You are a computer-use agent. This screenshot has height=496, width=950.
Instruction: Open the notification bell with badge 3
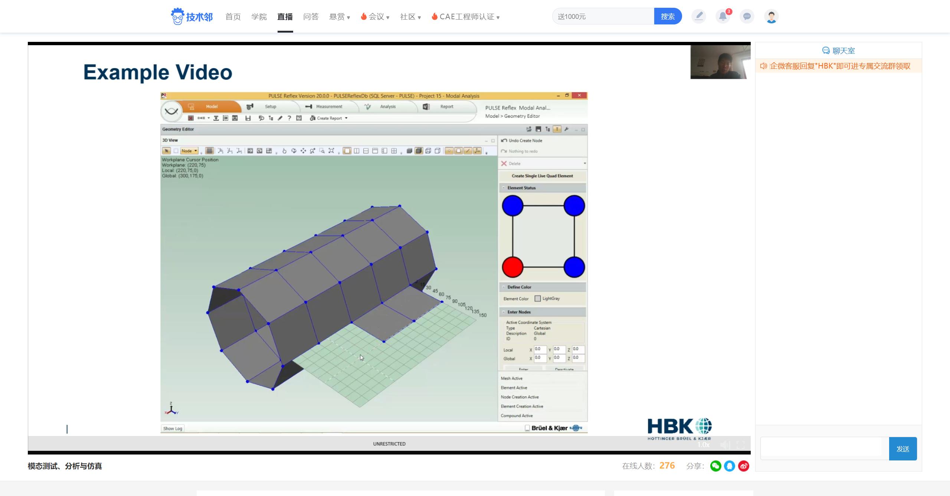[x=723, y=16]
